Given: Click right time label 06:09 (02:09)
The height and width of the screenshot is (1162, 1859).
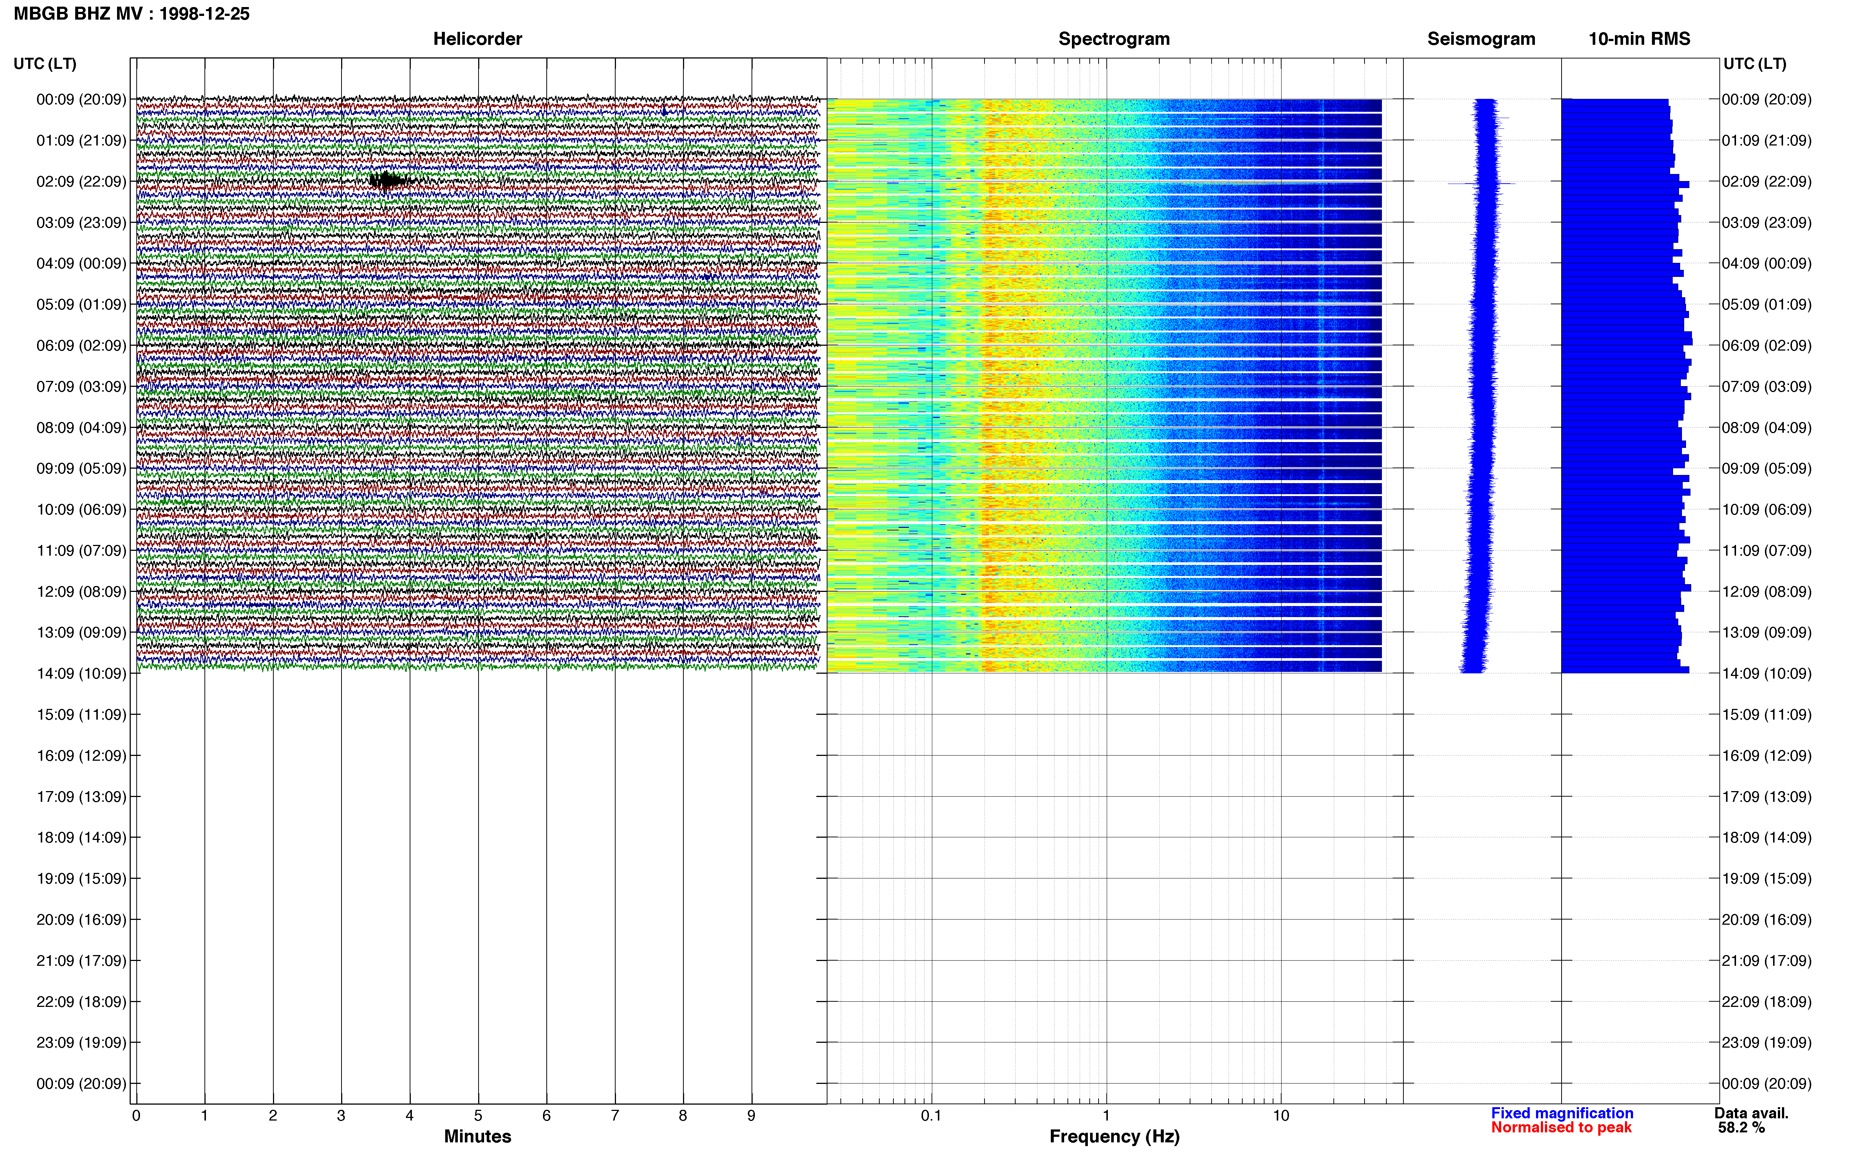Looking at the screenshot, I should pos(1767,346).
